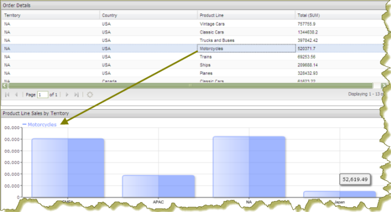Go to previous page in pager
The image size is (391, 212).
pyautogui.click(x=16, y=95)
